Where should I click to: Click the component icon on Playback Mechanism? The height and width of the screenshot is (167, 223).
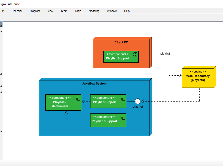78,98
